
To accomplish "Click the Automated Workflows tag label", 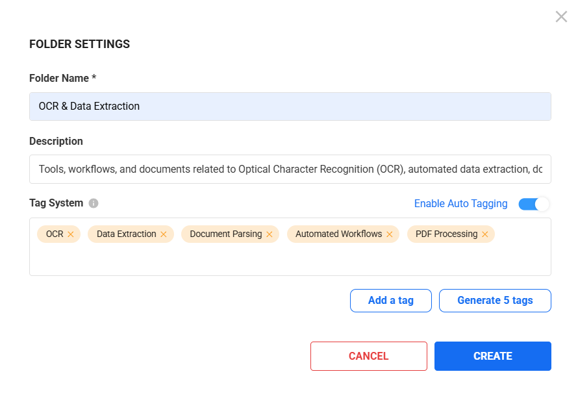I will click(338, 234).
